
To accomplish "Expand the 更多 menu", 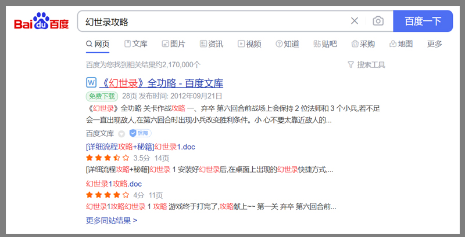I will pos(434,44).
